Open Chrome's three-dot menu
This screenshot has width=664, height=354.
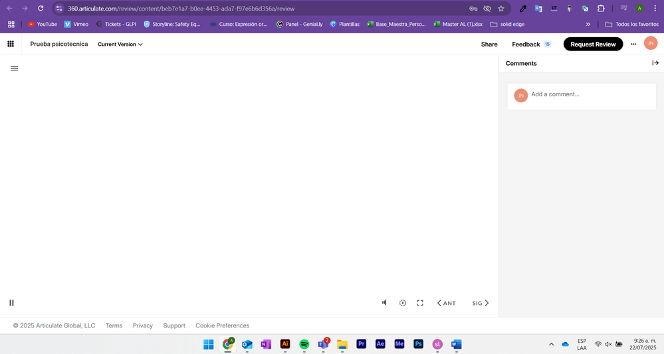tap(655, 9)
